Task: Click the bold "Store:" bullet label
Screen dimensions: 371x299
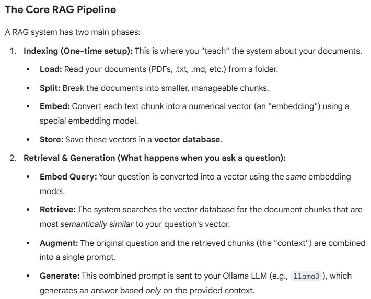Action: pyautogui.click(x=52, y=139)
